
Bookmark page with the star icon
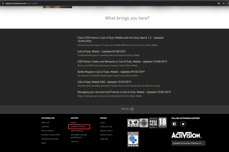224,3
